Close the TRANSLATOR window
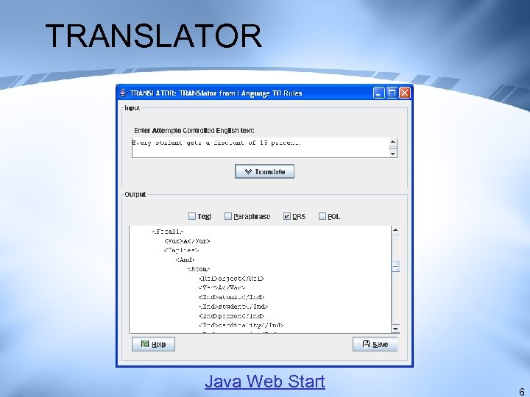 404,93
